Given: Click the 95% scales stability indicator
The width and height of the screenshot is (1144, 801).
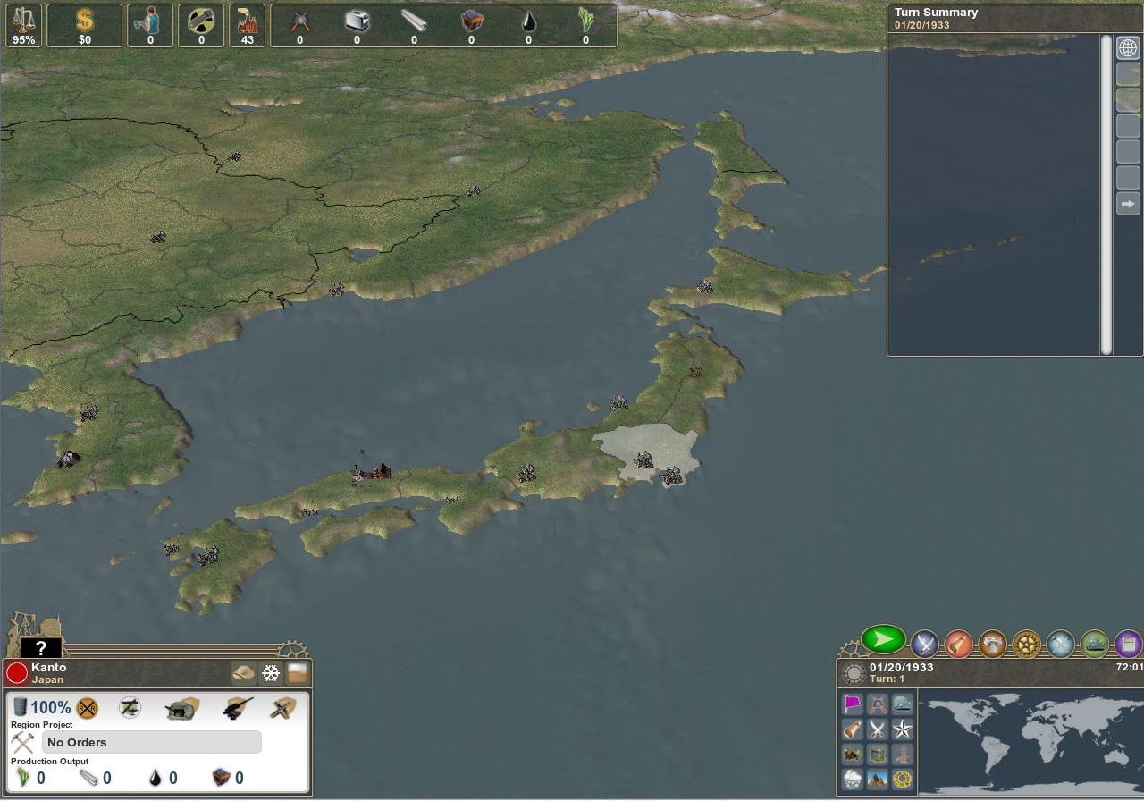Looking at the screenshot, I should (23, 26).
